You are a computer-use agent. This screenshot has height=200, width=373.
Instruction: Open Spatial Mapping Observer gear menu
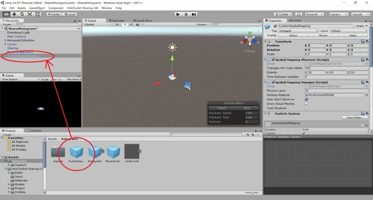(x=367, y=59)
